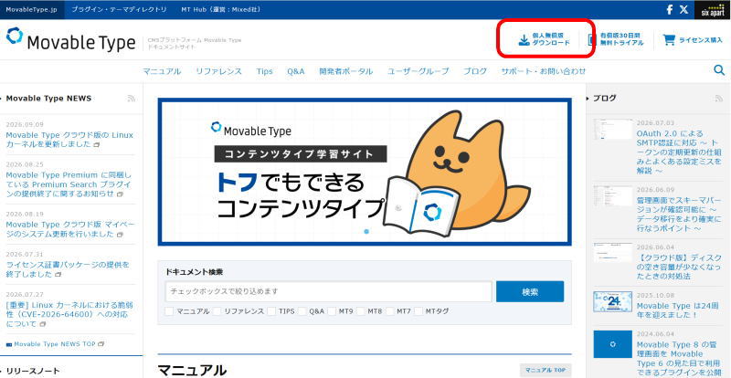Click the slider dot under the banner

click(x=366, y=231)
